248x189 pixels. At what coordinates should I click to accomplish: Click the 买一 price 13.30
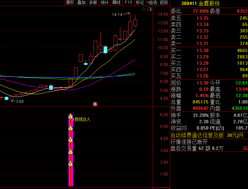point(203,50)
